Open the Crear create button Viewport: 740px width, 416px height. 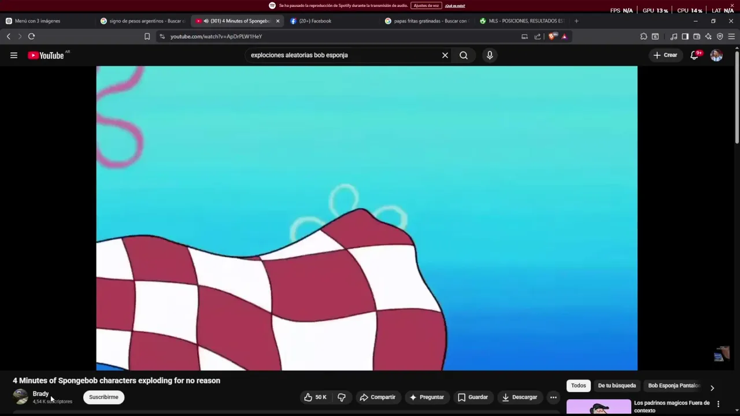(665, 55)
